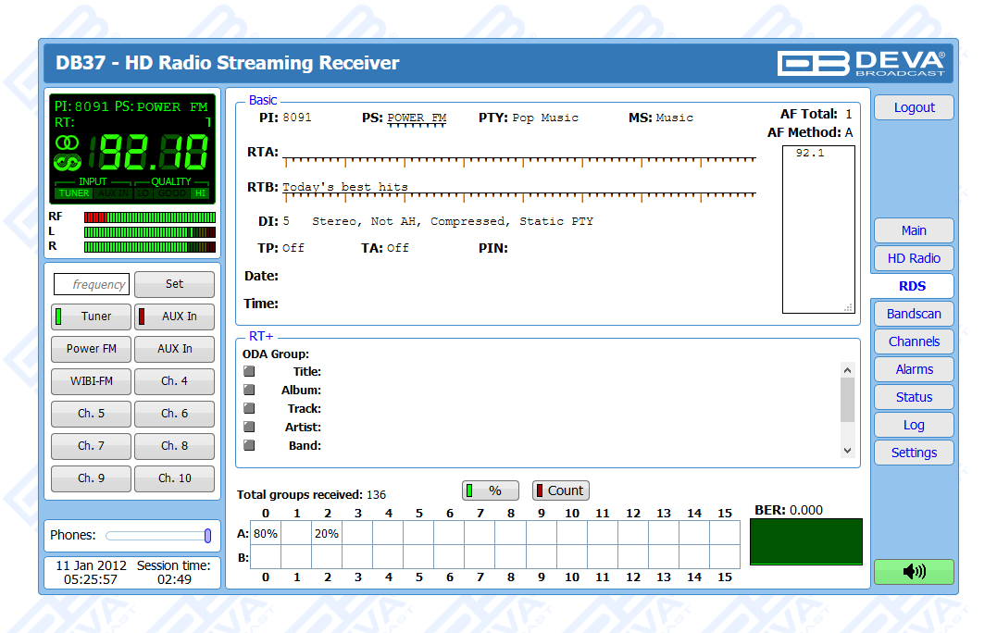This screenshot has width=997, height=633.
Task: Select the WIBI-FM preset
Action: 91,381
